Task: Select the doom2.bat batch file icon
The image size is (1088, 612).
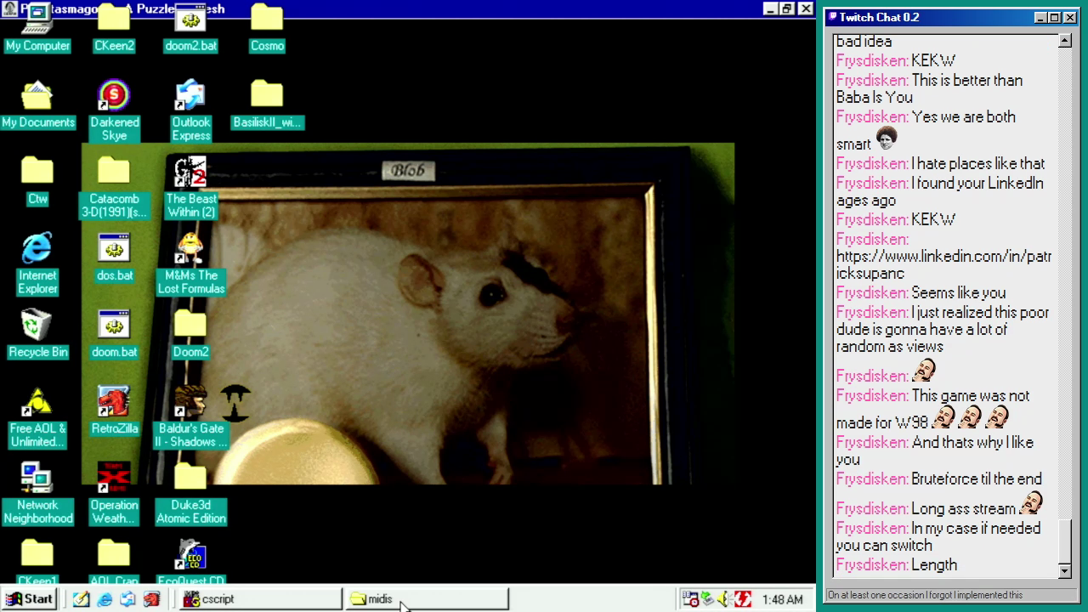Action: pos(190,28)
